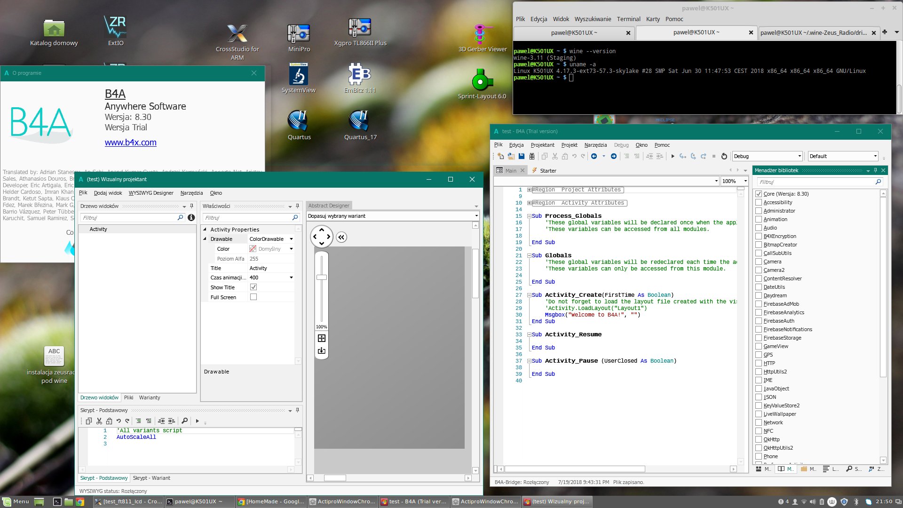Open the Projekt menu in B4A
This screenshot has height=508, width=903.
(x=569, y=145)
